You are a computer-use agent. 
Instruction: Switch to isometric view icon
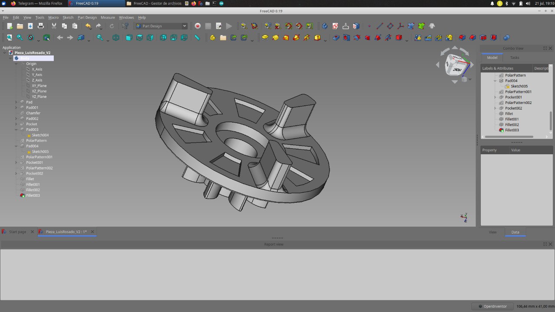(x=116, y=38)
